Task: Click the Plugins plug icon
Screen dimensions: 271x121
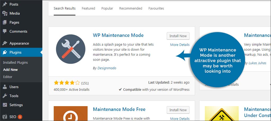Action: tap(5, 52)
